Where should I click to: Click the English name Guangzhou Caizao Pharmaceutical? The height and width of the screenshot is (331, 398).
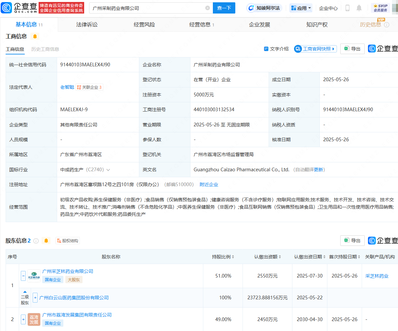tap(241, 170)
